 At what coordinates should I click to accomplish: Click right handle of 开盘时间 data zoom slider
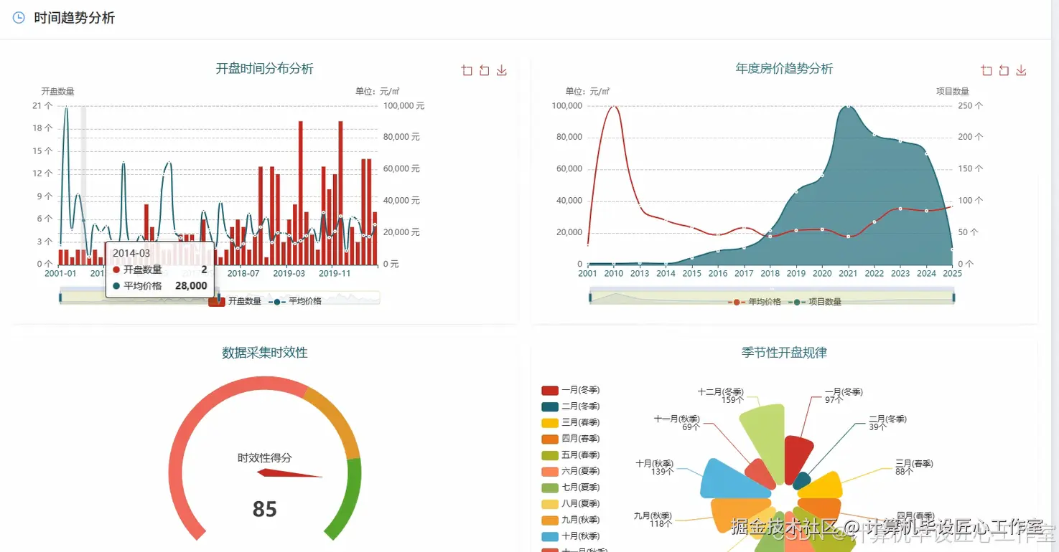[218, 297]
